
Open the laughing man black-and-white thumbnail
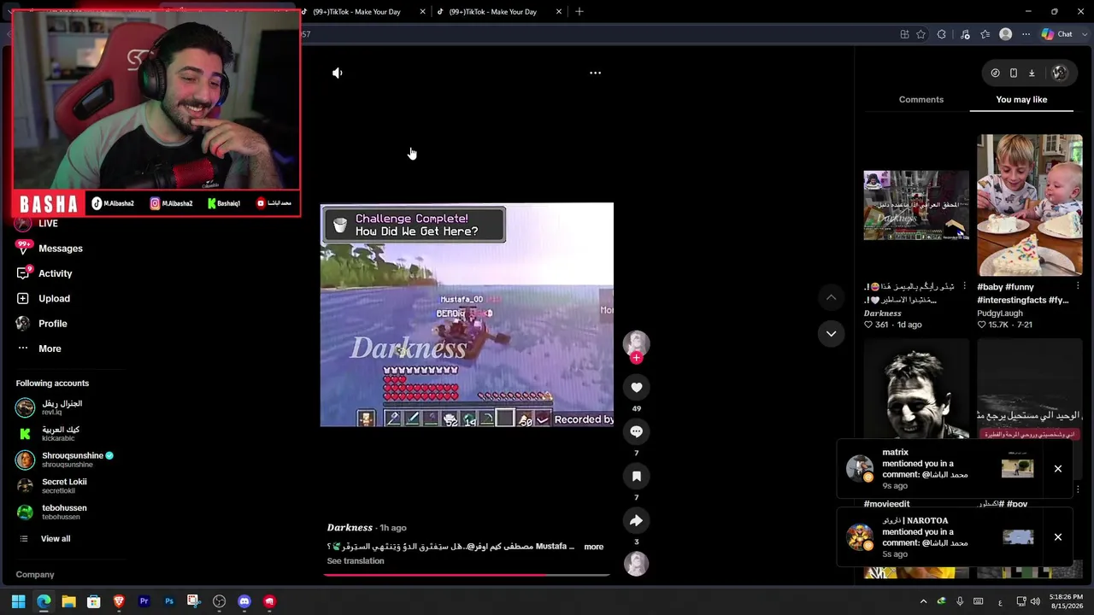coord(916,389)
